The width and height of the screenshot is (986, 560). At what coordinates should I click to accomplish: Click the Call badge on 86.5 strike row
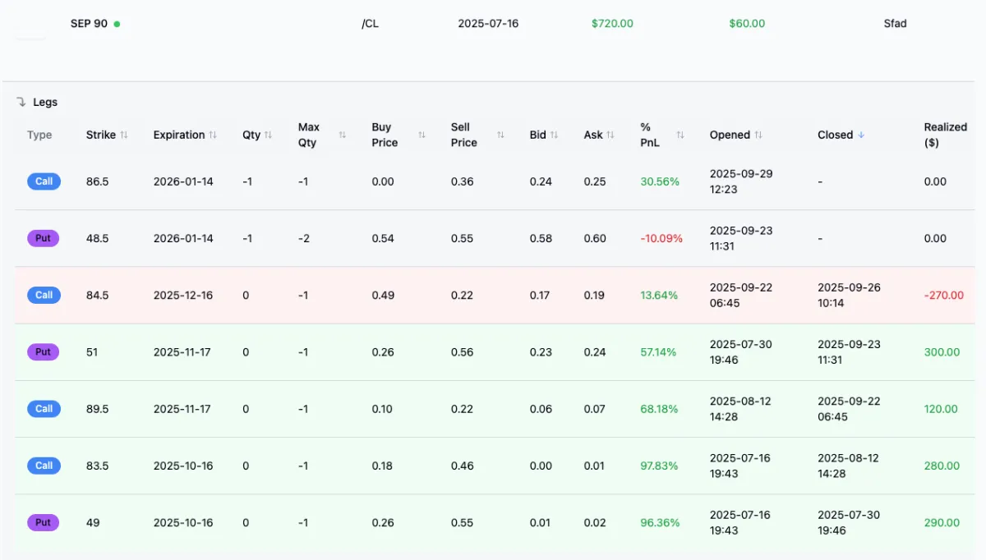point(44,181)
